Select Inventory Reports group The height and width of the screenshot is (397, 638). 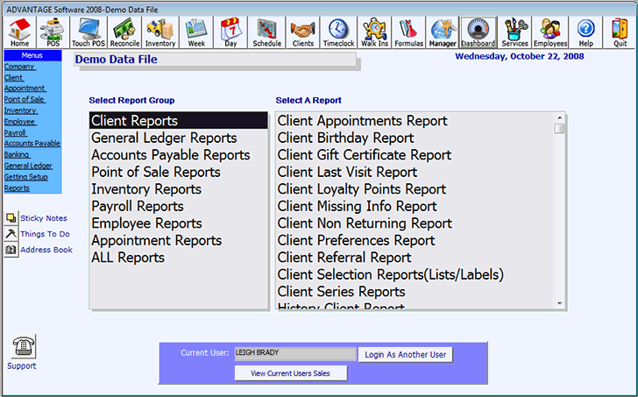pyautogui.click(x=179, y=189)
